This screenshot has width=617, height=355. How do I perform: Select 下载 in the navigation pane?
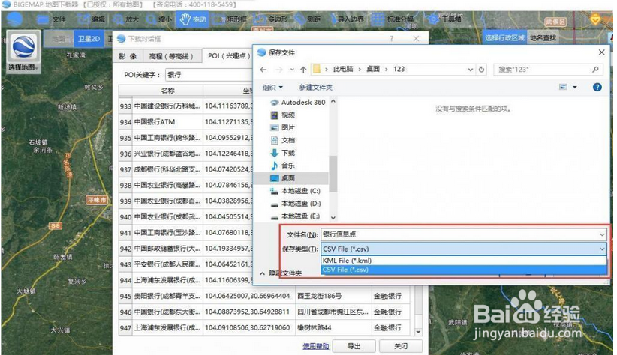click(x=282, y=152)
